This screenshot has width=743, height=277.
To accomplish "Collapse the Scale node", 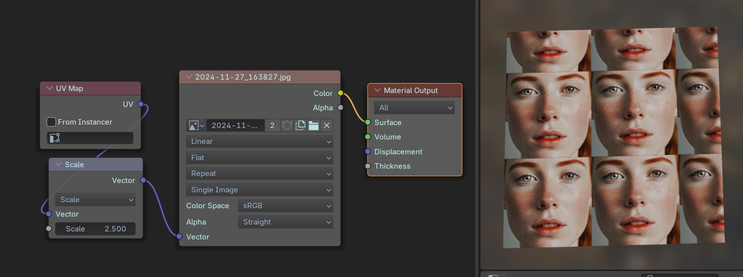I will (58, 165).
